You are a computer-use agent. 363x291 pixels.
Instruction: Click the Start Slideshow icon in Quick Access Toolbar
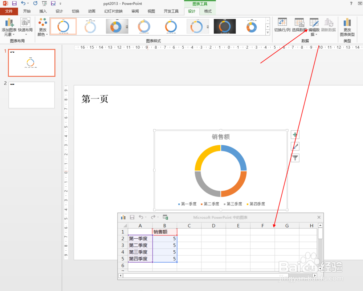pos(44,3)
